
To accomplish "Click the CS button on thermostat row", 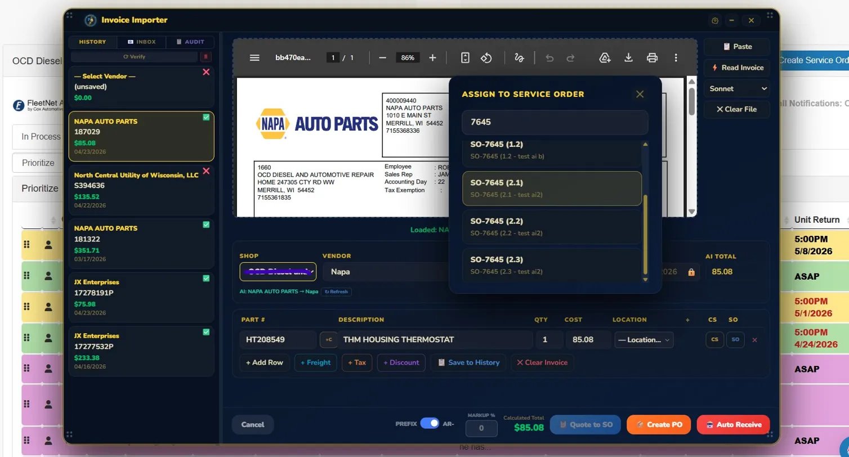I will pyautogui.click(x=714, y=339).
